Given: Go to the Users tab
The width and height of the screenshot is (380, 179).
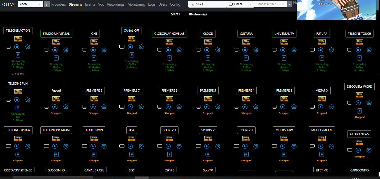Looking at the screenshot, I should coord(163,4).
